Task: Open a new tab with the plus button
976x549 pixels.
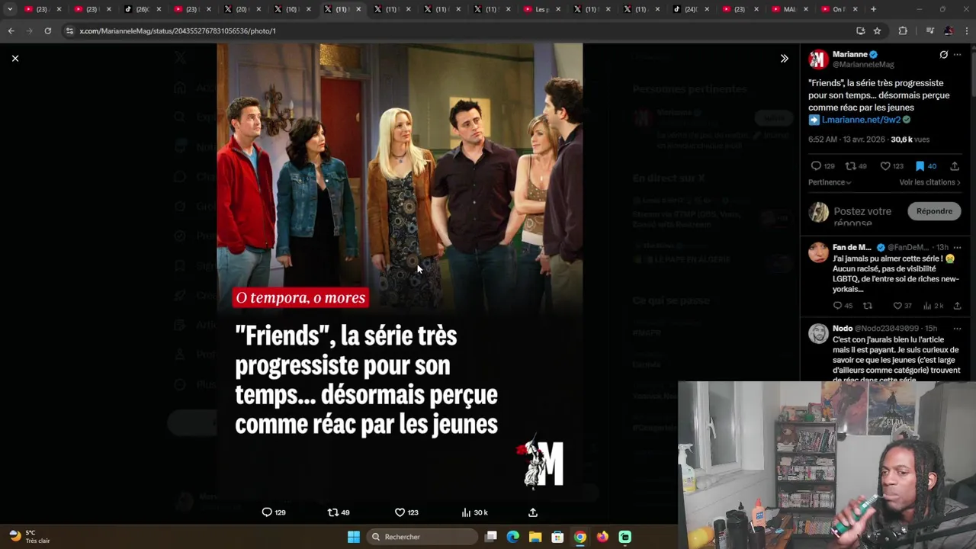Action: click(x=873, y=9)
